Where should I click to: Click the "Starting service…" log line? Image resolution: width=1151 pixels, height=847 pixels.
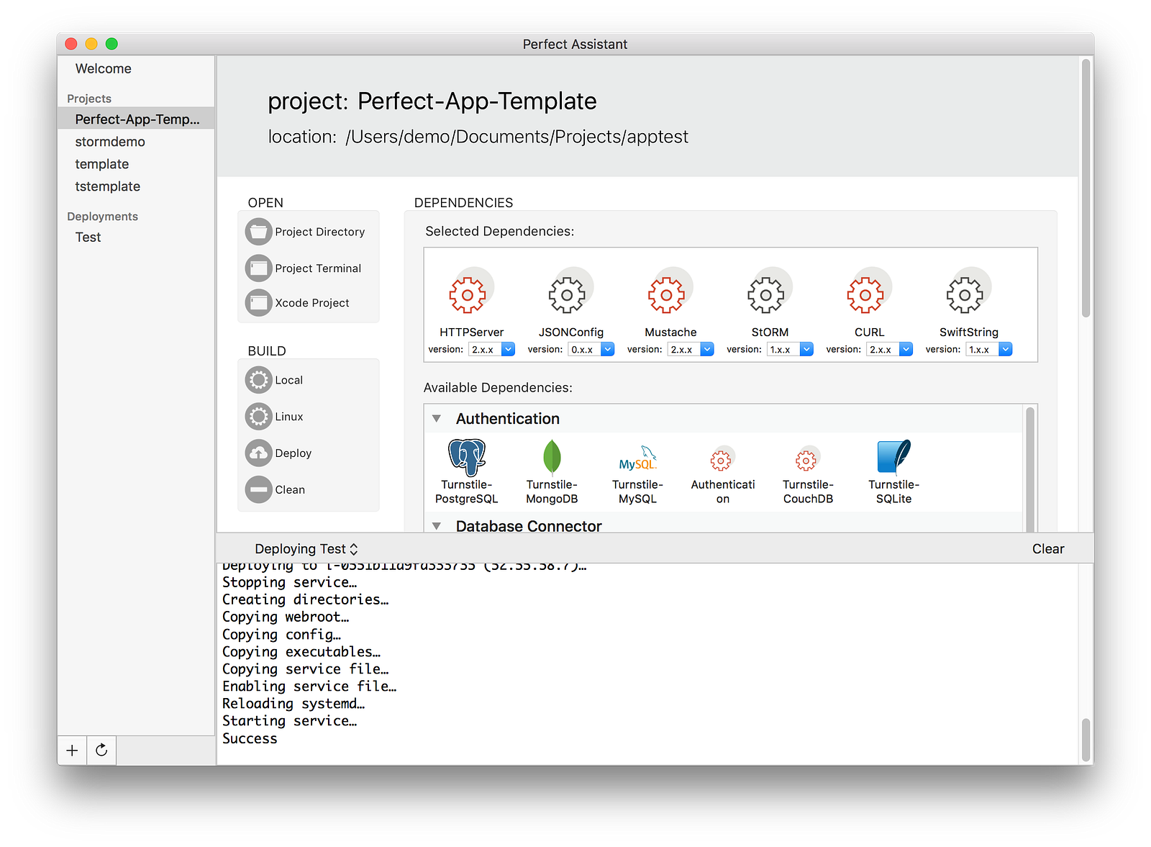click(x=289, y=721)
